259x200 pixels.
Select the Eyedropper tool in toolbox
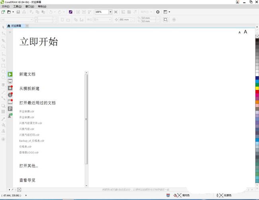click(x=3, y=119)
